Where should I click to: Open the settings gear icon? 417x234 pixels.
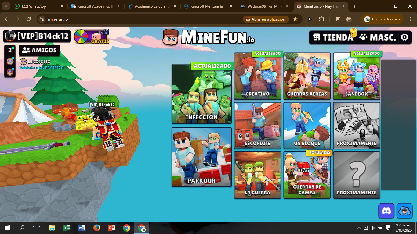[x=404, y=37]
